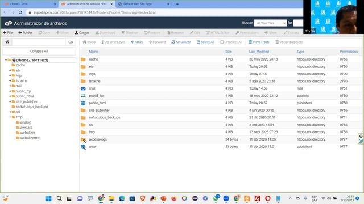Expand the ssl tree folder
The image size is (364, 204).
click(x=10, y=112)
